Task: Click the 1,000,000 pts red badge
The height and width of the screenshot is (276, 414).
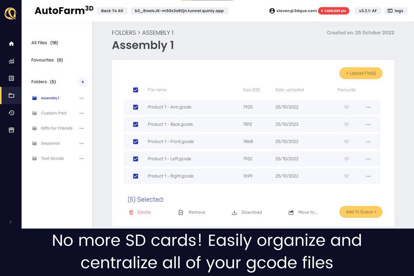Action: click(334, 11)
